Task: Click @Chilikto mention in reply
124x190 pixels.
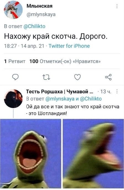Action: coord(91,99)
